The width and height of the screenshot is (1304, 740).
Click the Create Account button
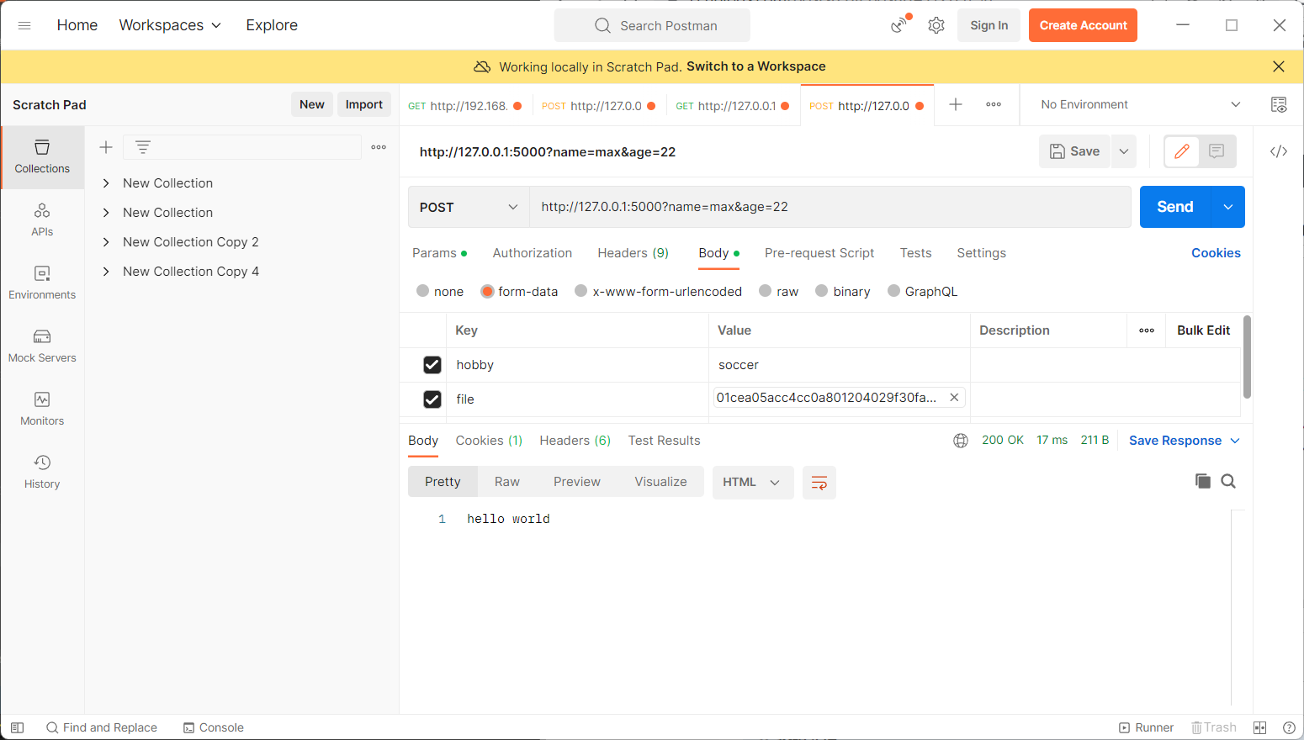(x=1083, y=25)
